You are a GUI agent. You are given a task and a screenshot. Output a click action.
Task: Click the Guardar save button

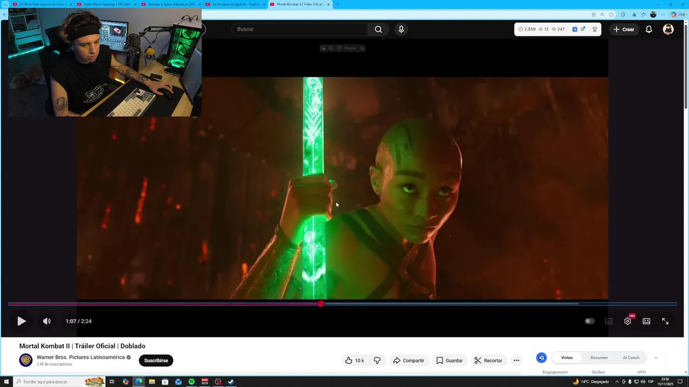tap(449, 361)
